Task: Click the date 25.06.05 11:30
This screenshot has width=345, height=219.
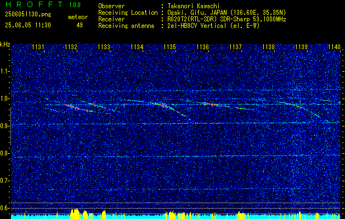Action: click(28, 25)
